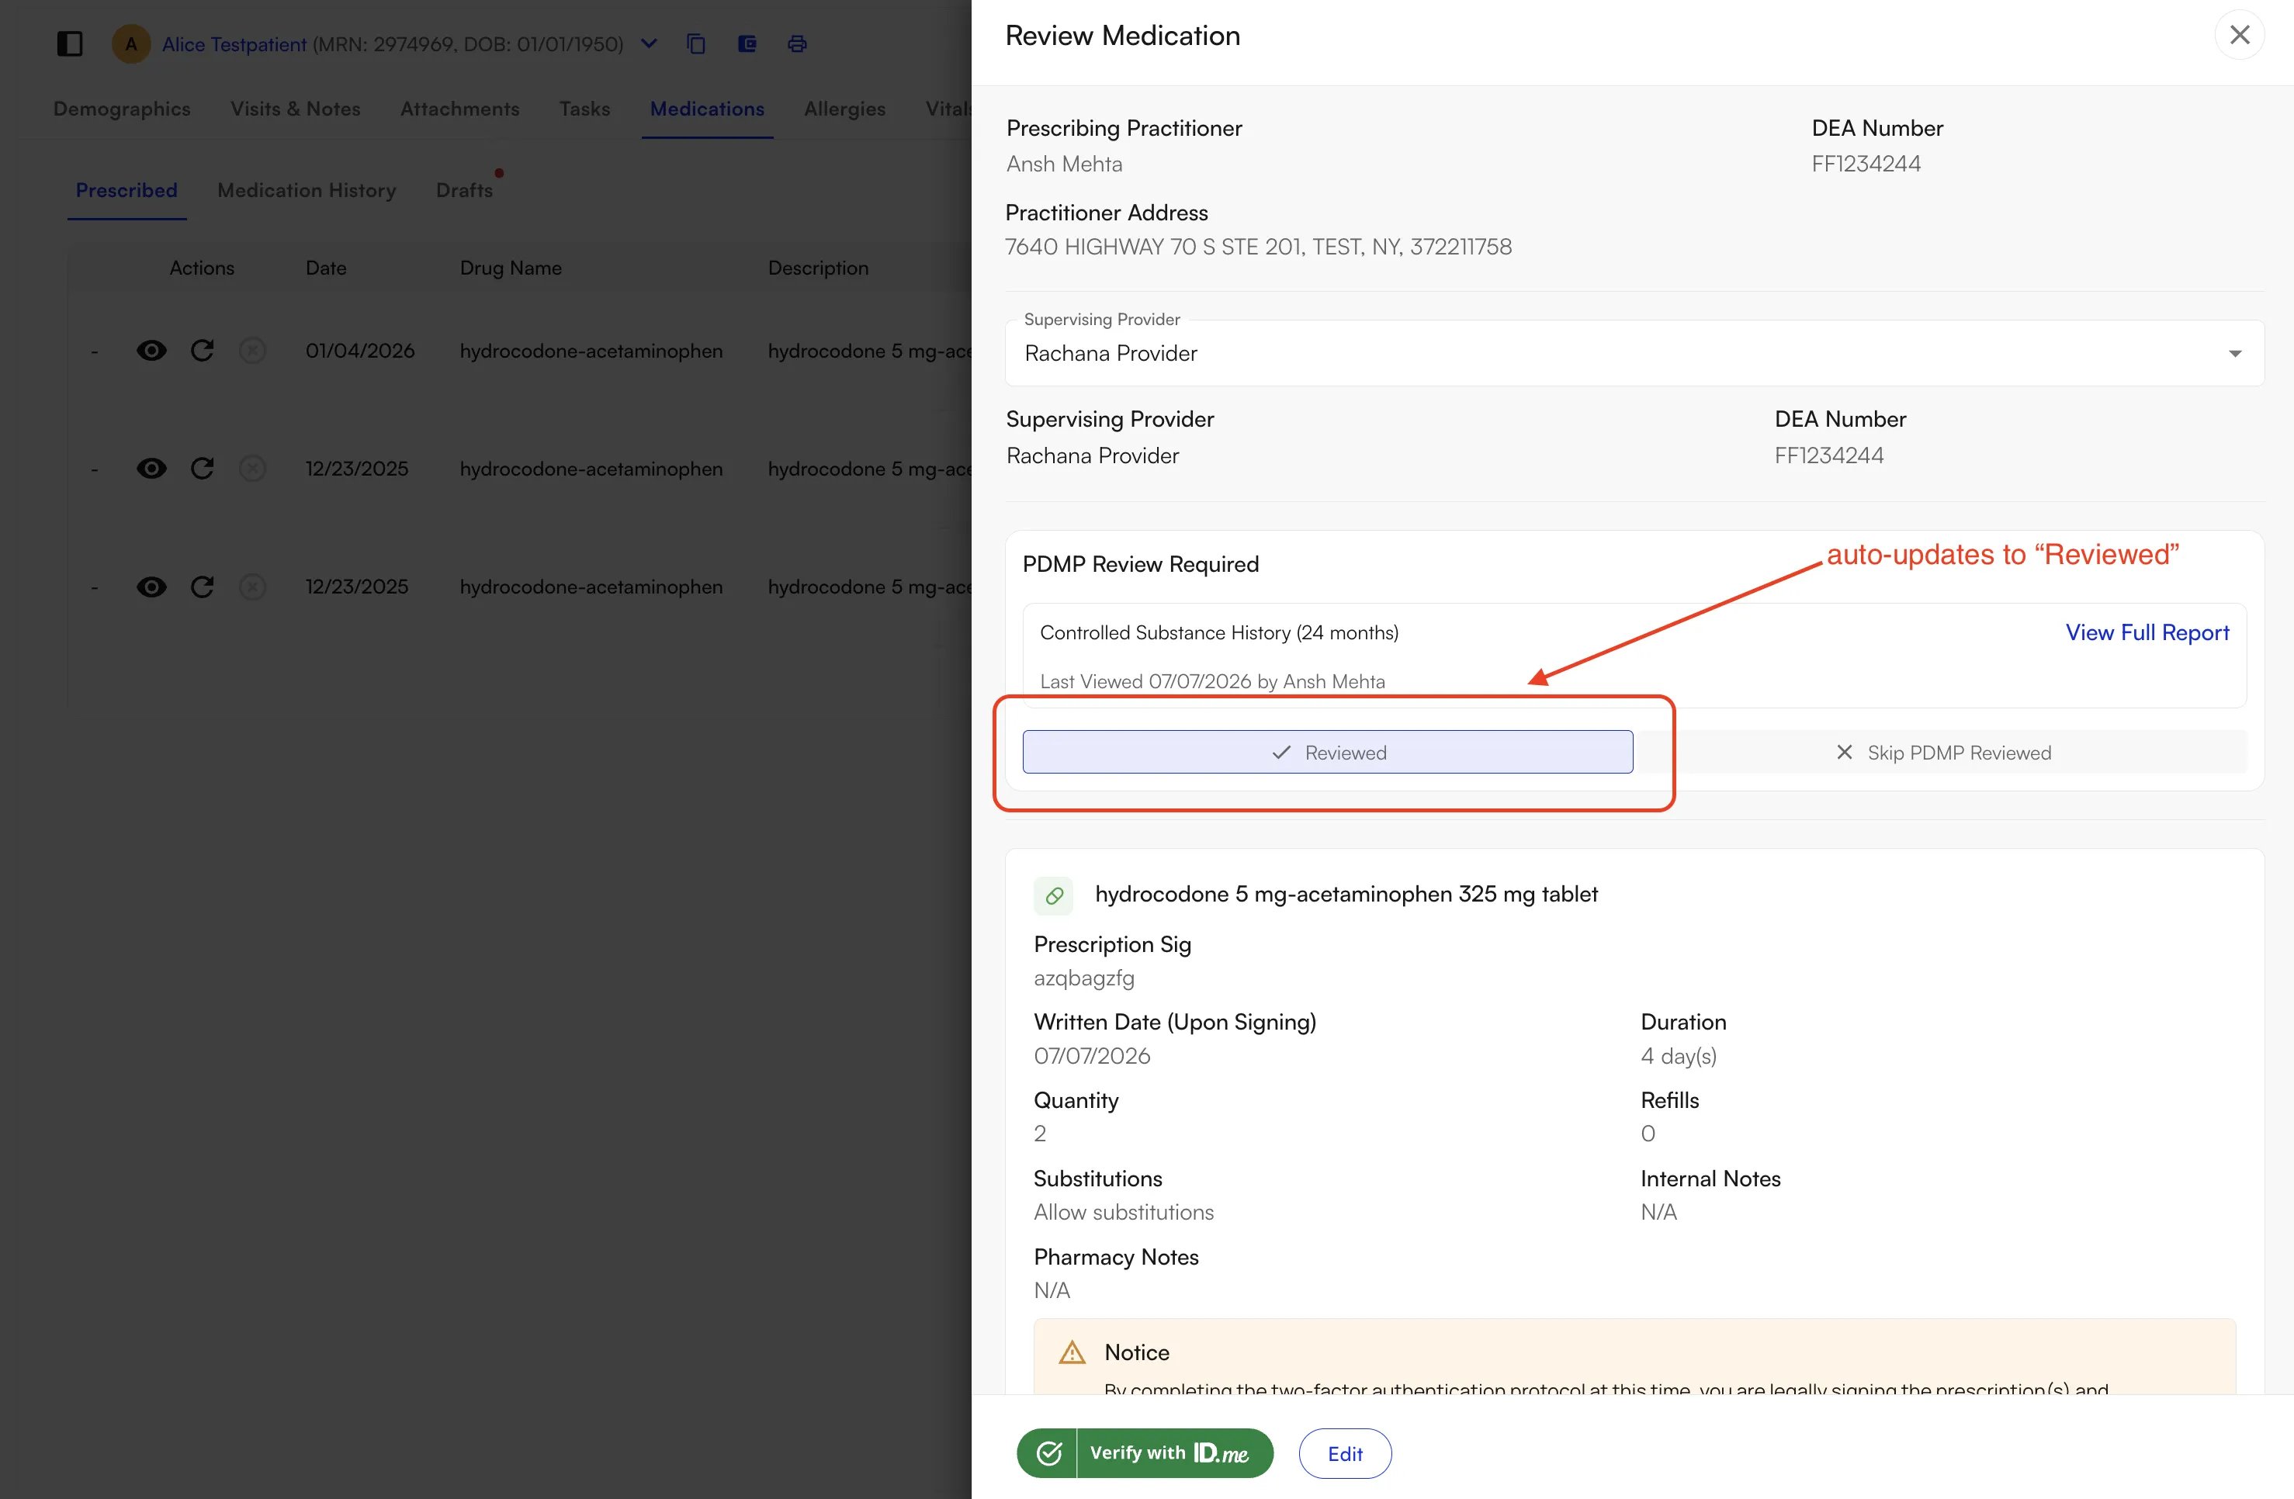Click DEA Number FF1234244 beside Ansh Mehta
Image resolution: width=2294 pixels, height=1499 pixels.
click(x=1866, y=164)
